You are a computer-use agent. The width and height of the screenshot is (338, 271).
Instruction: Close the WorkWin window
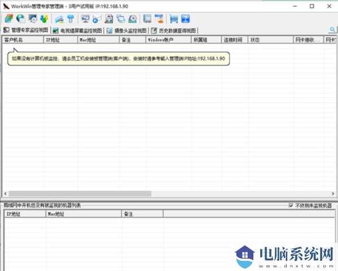pyautogui.click(x=329, y=6)
